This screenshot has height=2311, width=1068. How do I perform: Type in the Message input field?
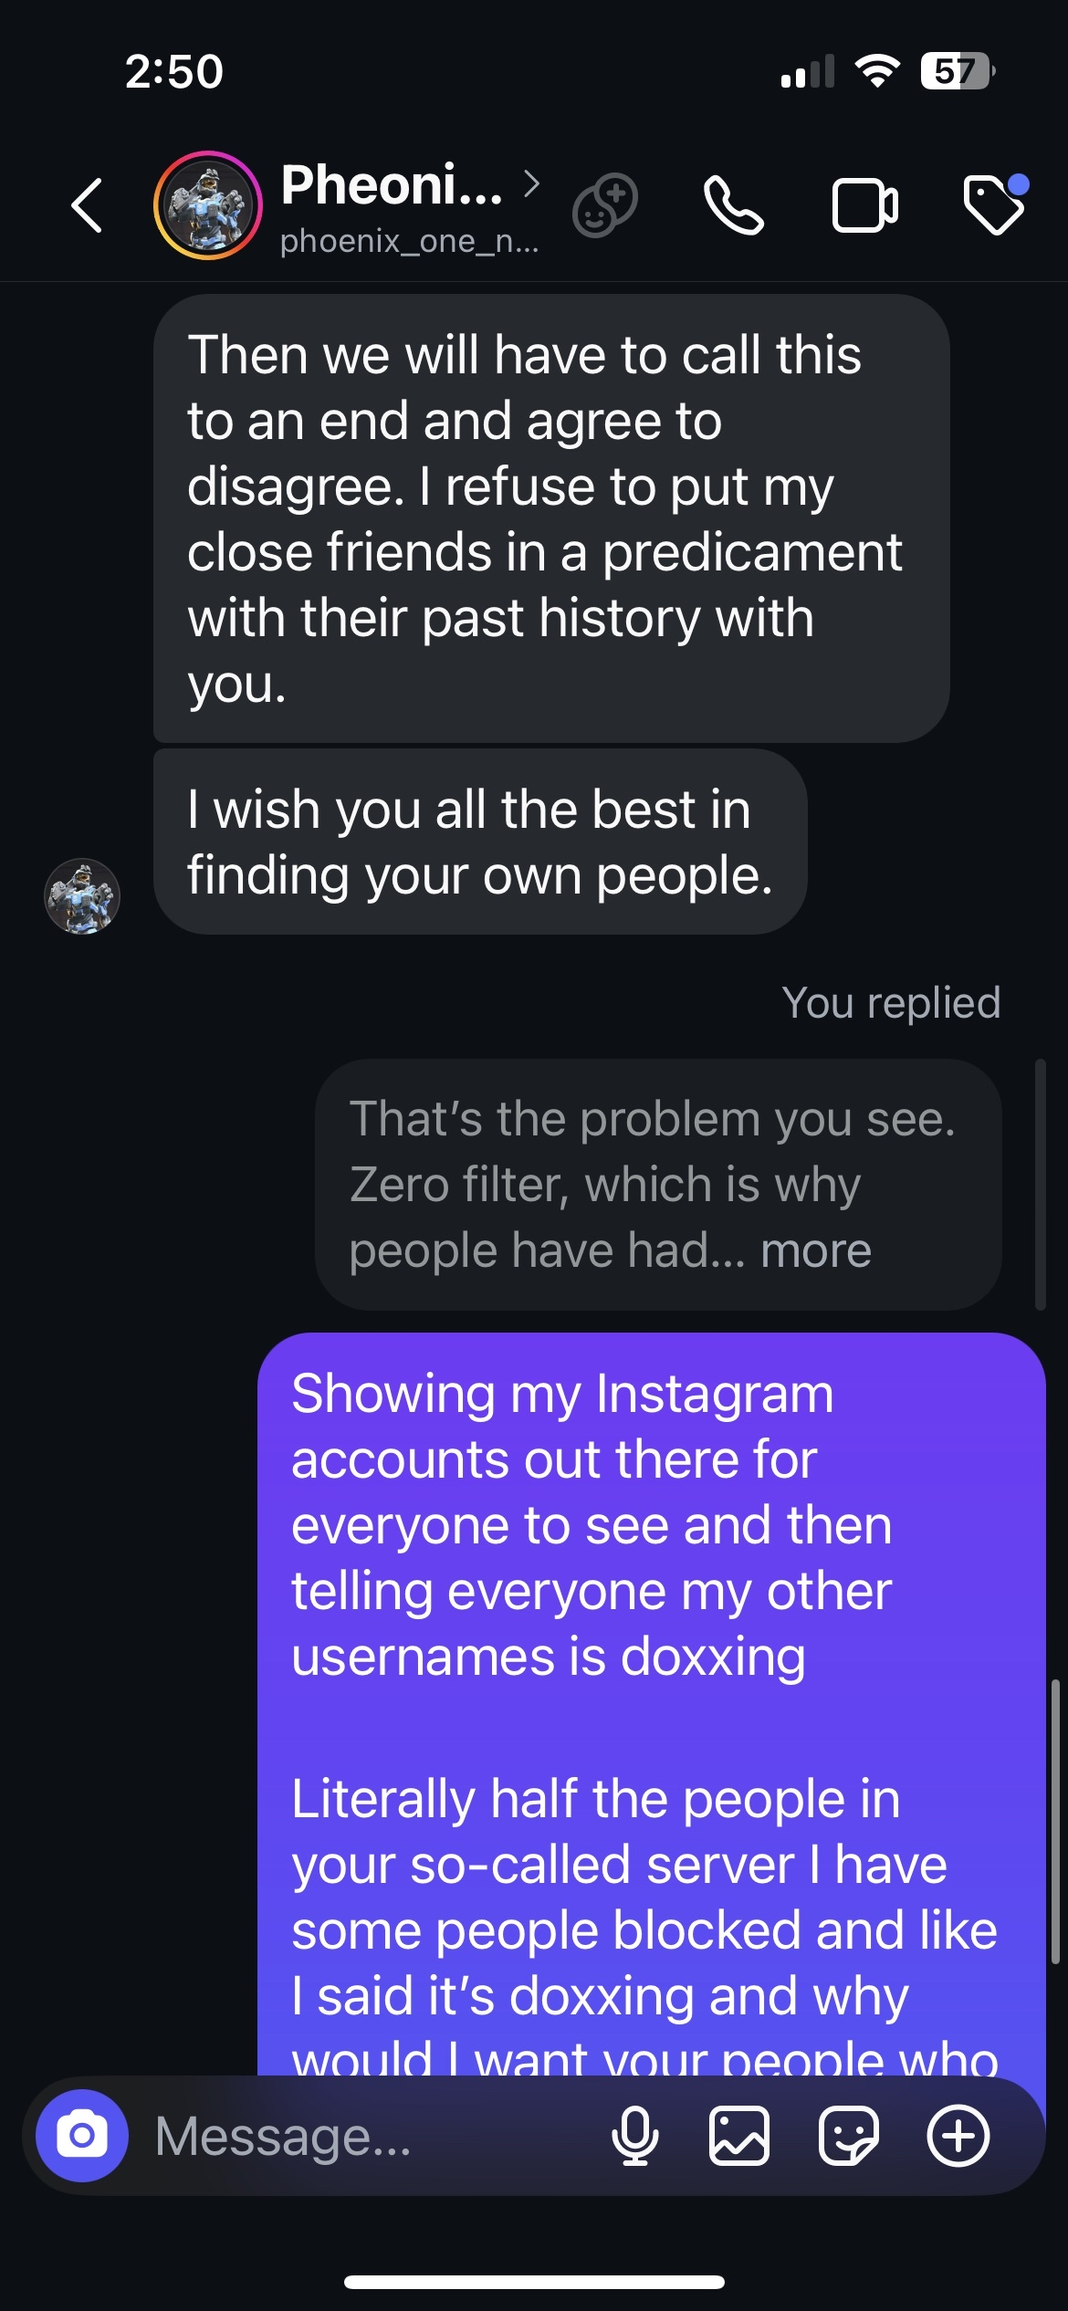[365, 2136]
